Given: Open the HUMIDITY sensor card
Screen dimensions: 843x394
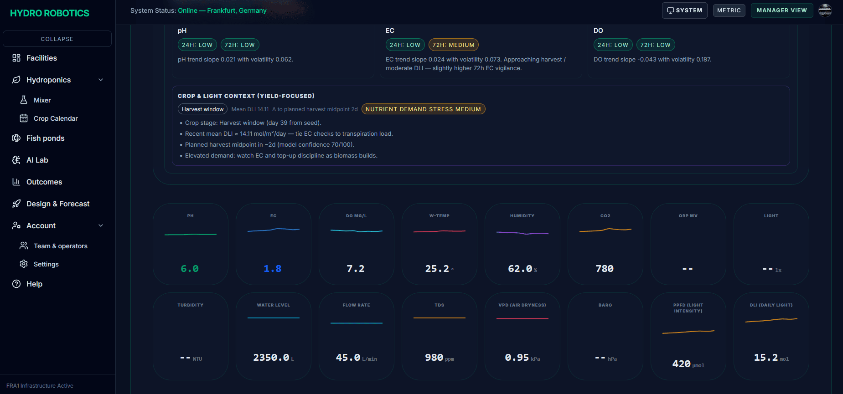Looking at the screenshot, I should tap(522, 244).
